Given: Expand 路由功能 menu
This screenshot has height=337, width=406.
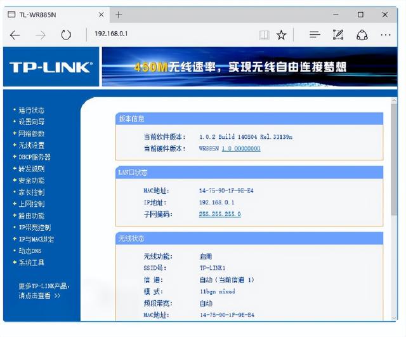Looking at the screenshot, I should click(x=31, y=216).
